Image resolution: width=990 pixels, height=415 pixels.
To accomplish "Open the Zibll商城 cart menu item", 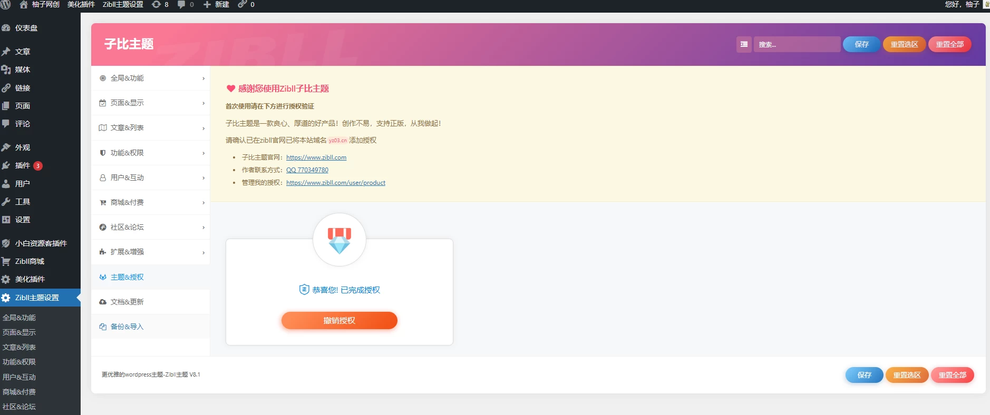I will (29, 261).
